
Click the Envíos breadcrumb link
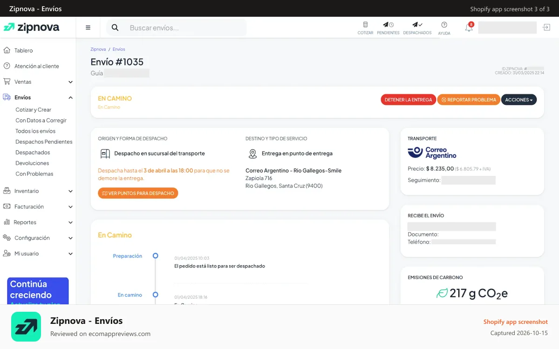(119, 49)
